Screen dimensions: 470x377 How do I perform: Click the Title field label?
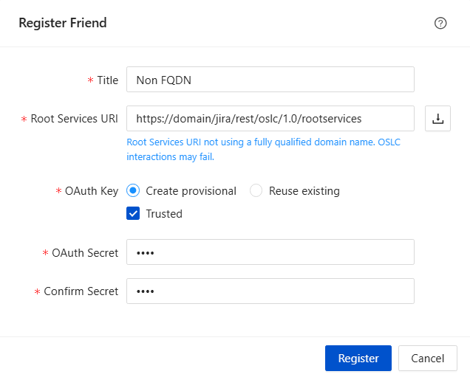click(x=107, y=80)
